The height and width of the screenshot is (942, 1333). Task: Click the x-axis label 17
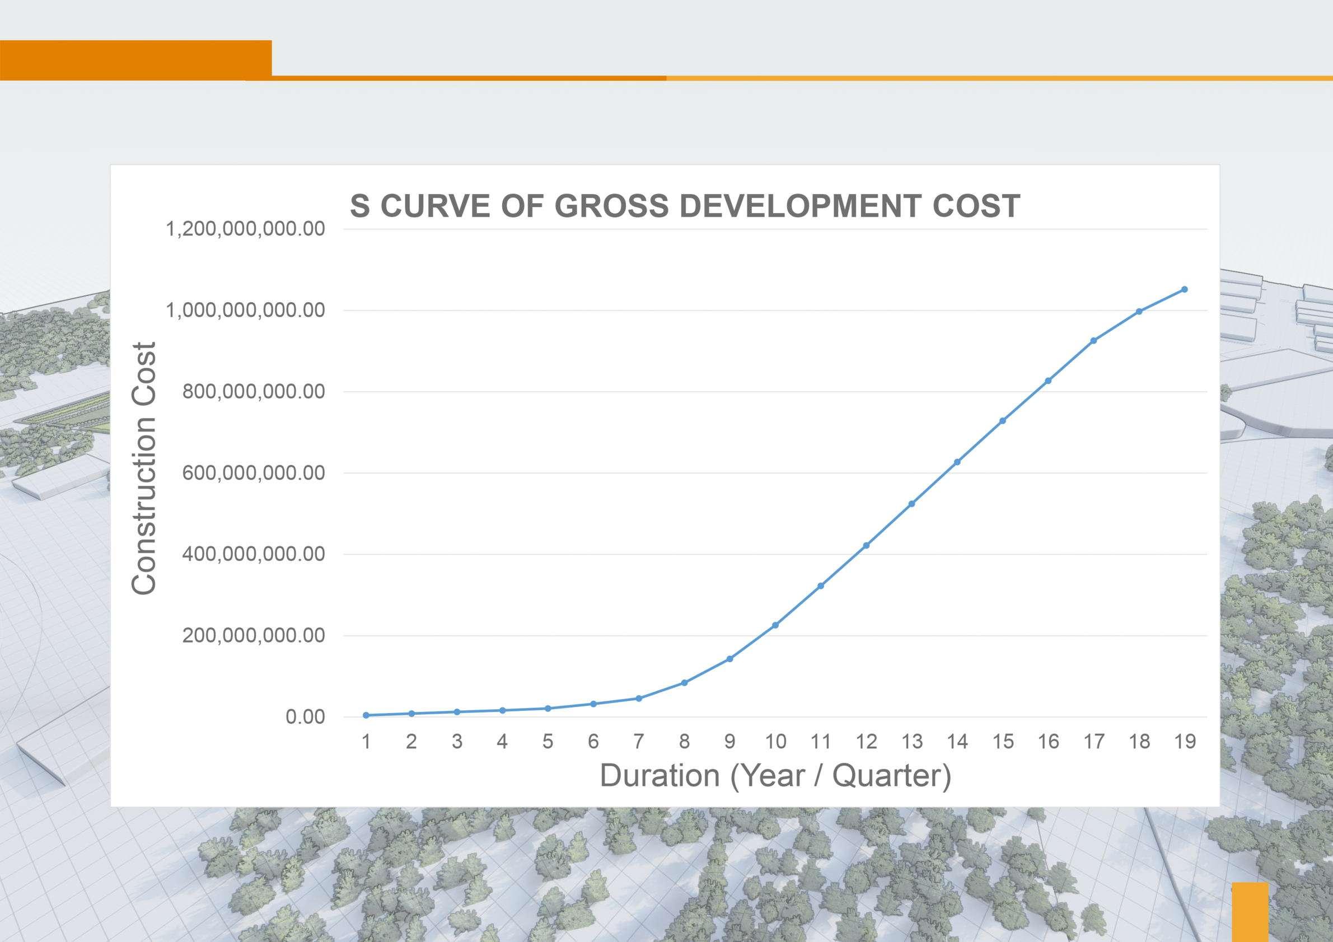[x=1093, y=742]
